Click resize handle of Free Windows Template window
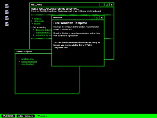The height and width of the screenshot is (118, 157). [x=103, y=65]
